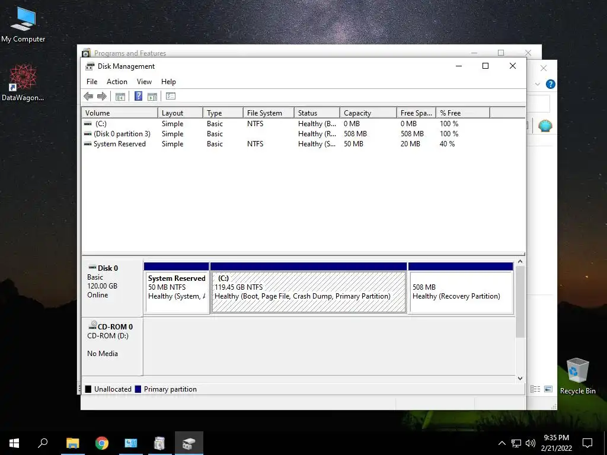This screenshot has height=455, width=607.
Task: Click the scroll-up arrow in graphical view
Action: (x=520, y=261)
